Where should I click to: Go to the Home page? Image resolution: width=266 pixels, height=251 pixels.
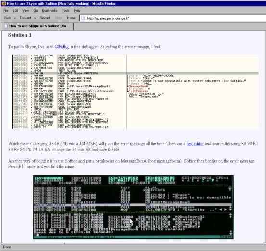[x=71, y=18]
